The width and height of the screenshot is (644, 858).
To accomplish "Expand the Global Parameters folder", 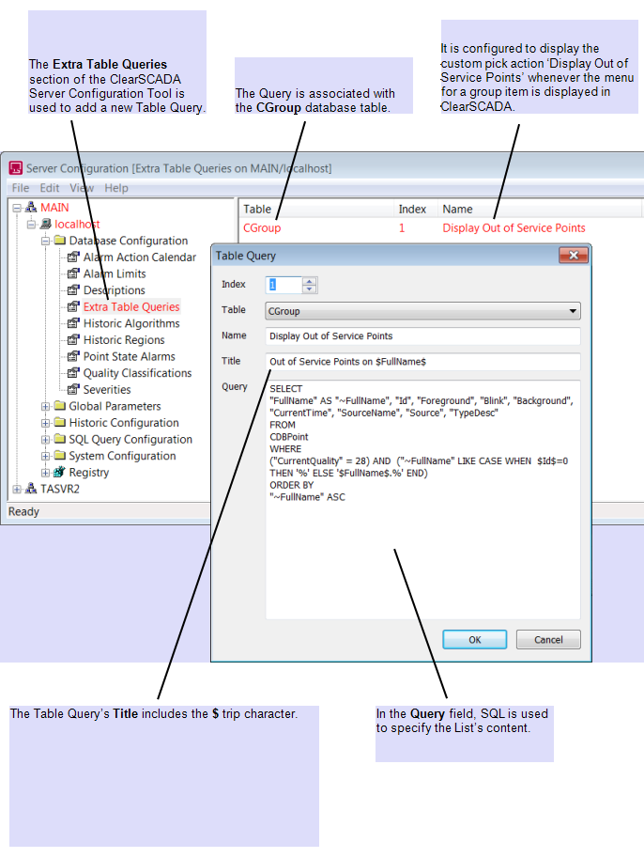I will click(45, 406).
